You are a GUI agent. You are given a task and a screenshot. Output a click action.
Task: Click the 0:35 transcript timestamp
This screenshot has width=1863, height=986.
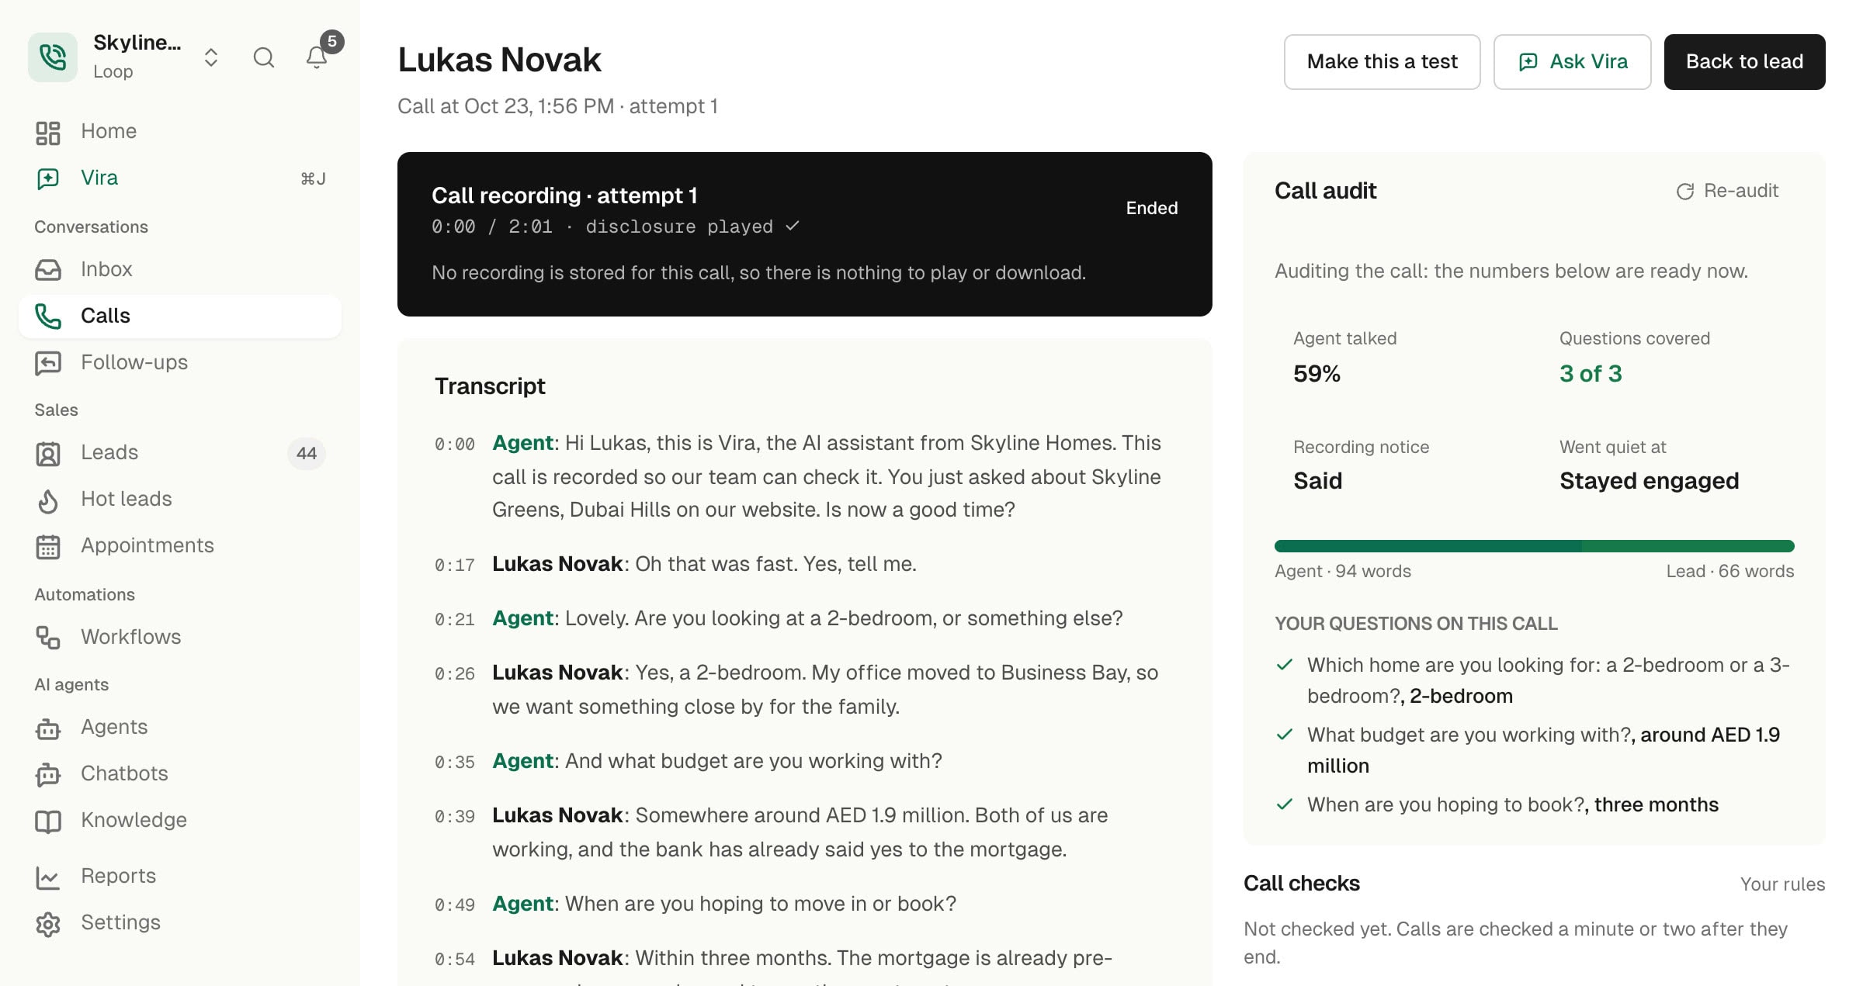pyautogui.click(x=455, y=763)
